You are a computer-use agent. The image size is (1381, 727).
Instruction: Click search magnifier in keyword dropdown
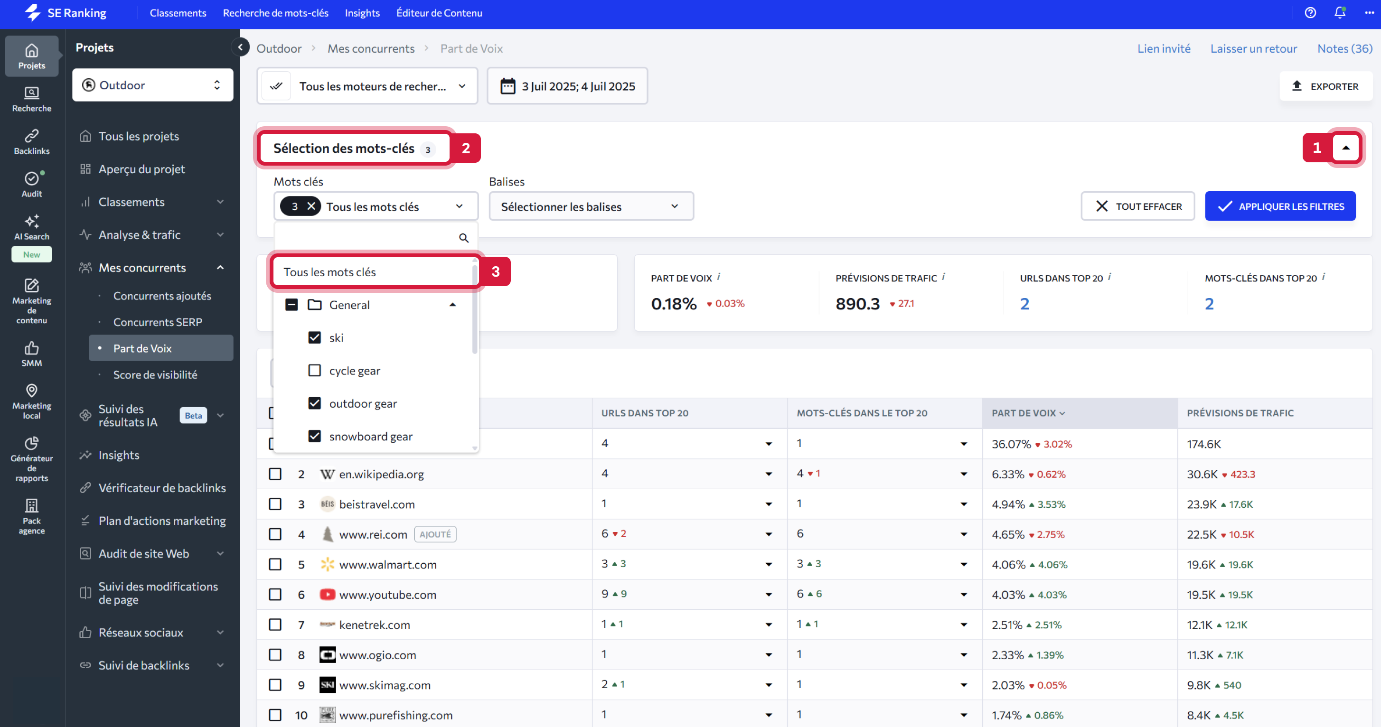point(464,238)
